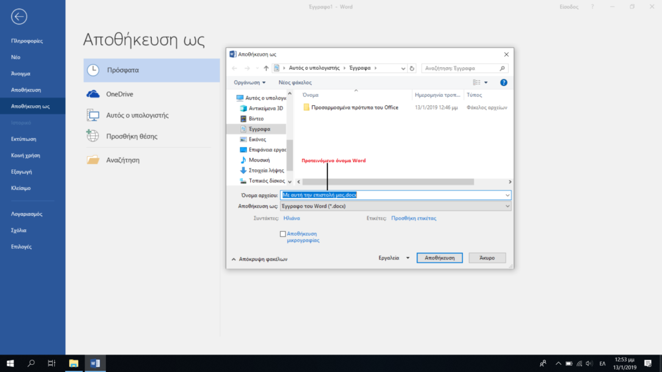Click the author name Ηλιάνα
Viewport: 662px width, 372px height.
(292, 218)
